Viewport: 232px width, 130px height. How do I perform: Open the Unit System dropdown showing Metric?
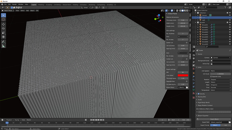point(221,71)
